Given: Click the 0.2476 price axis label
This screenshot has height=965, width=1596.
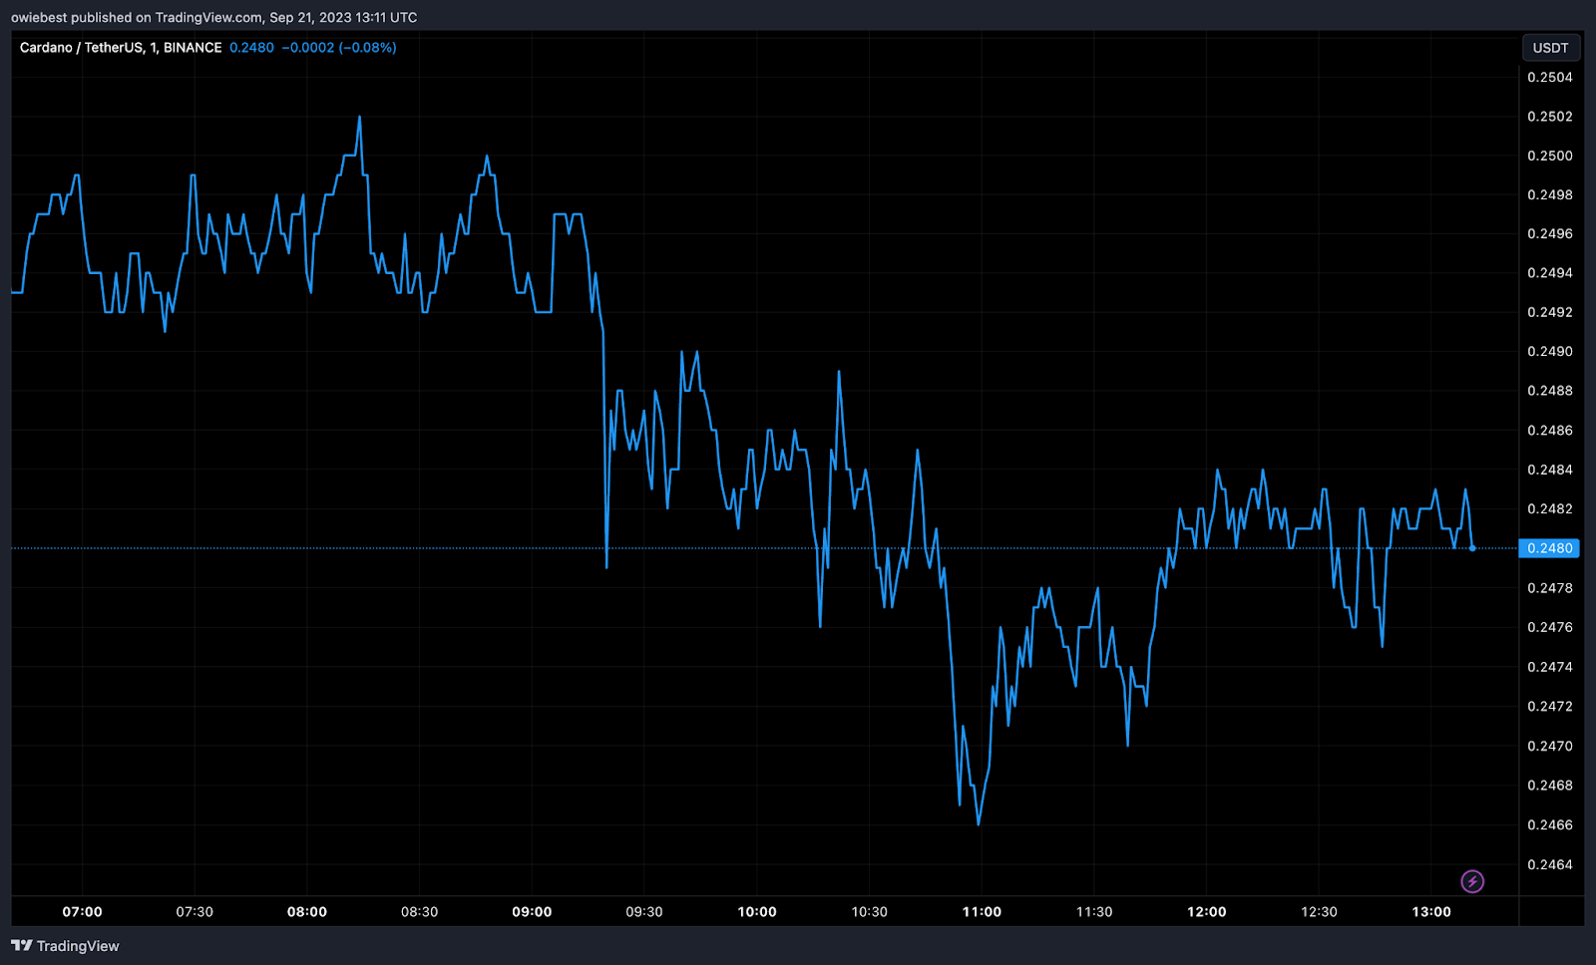Looking at the screenshot, I should pyautogui.click(x=1550, y=627).
